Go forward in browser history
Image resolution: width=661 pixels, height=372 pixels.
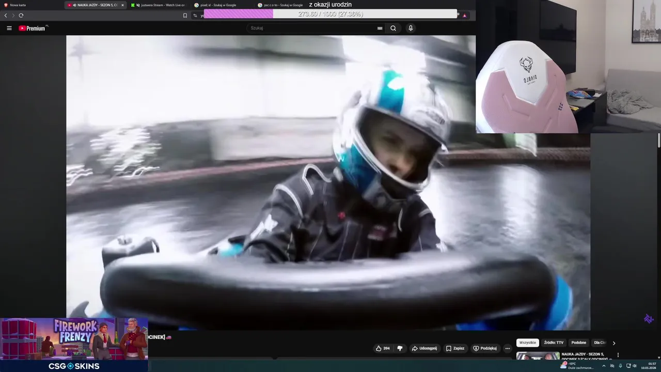(x=13, y=16)
